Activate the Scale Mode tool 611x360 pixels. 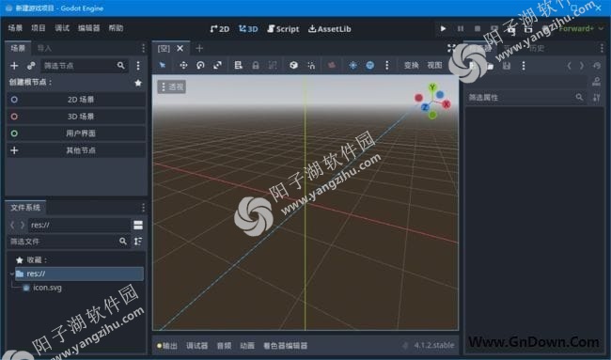click(x=217, y=65)
